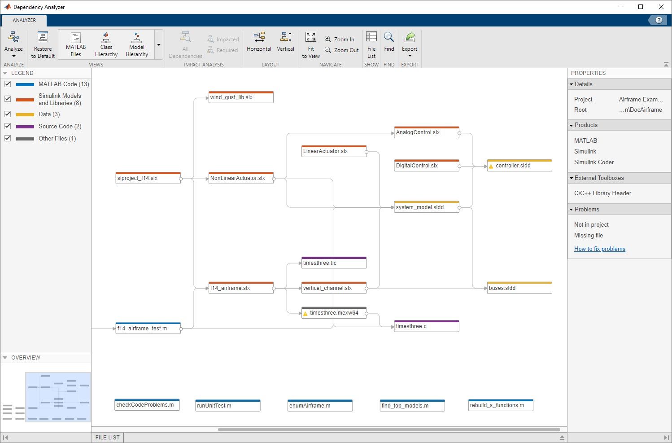Image resolution: width=672 pixels, height=443 pixels.
Task: Toggle Simulink Models and Libraries checkbox
Action: click(8, 99)
